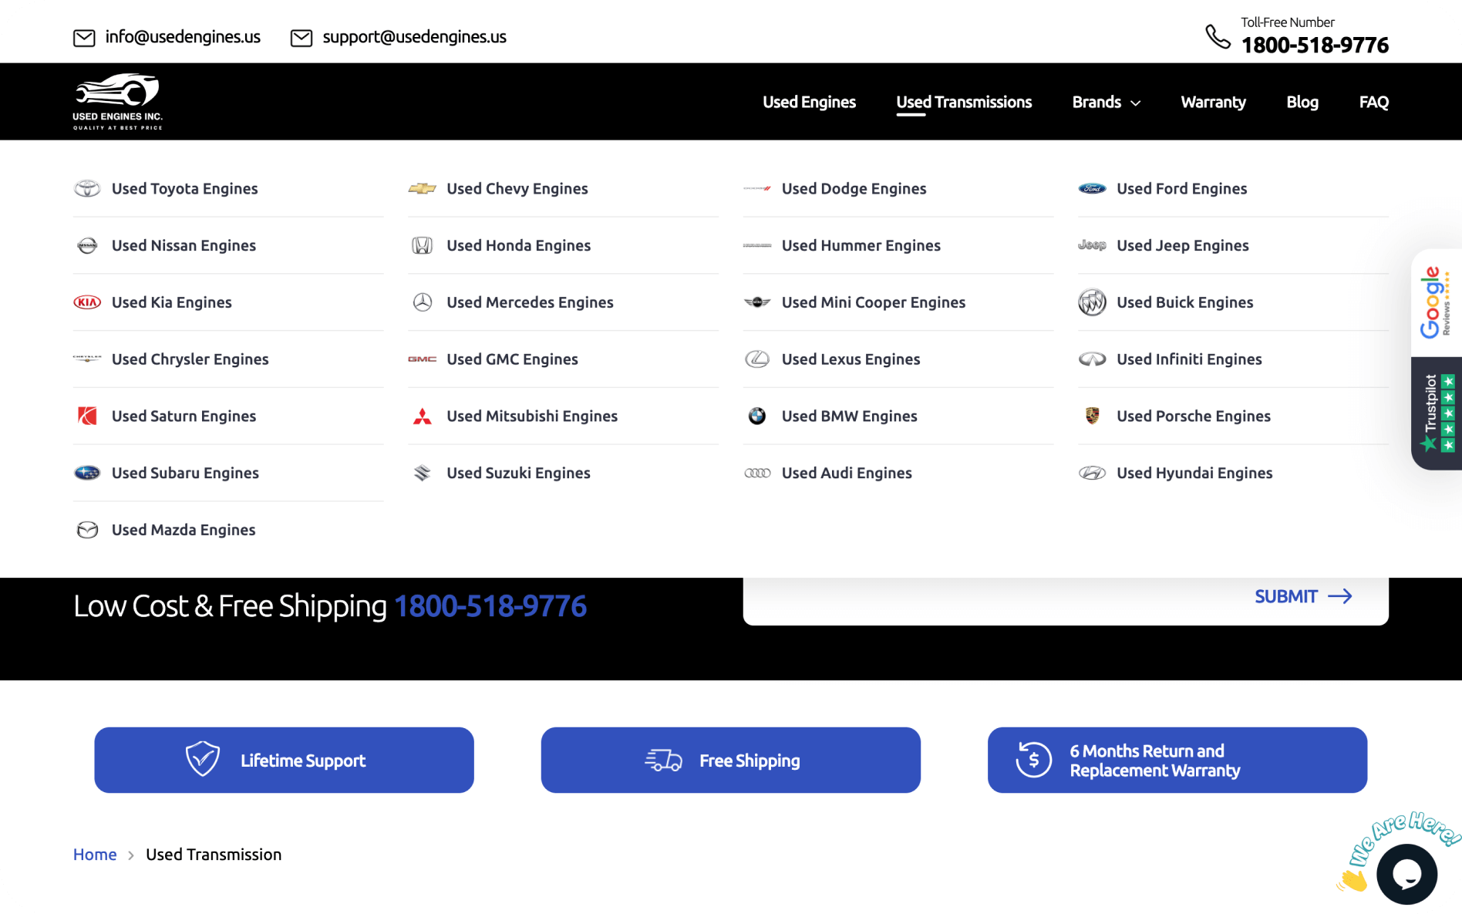Open Used Mazda Engines link
Screen dimensions: 1462x914
(184, 530)
